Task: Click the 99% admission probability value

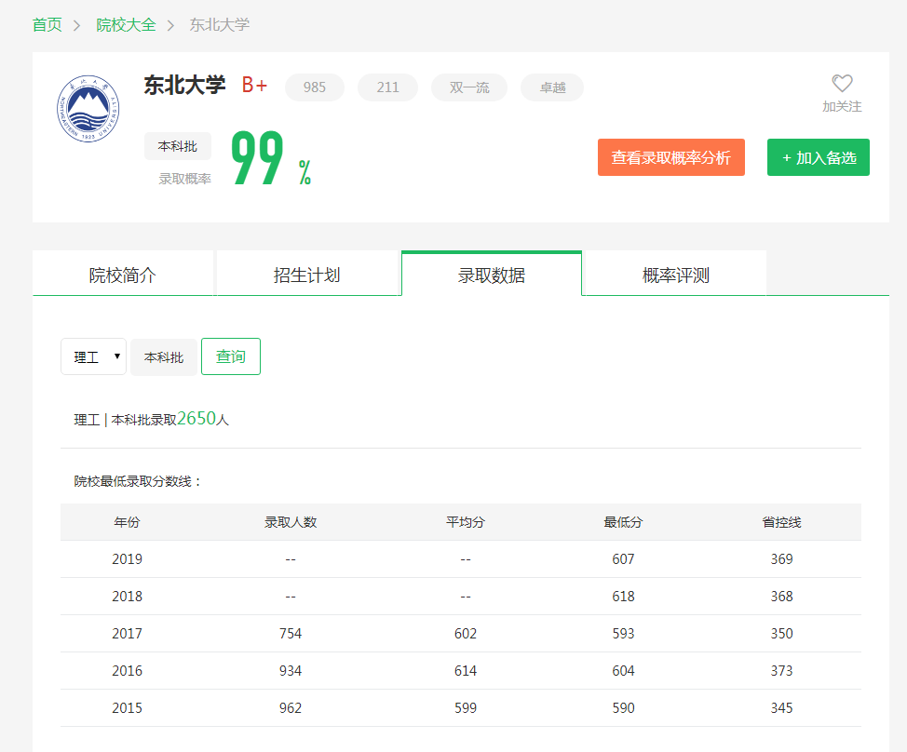Action: (271, 158)
